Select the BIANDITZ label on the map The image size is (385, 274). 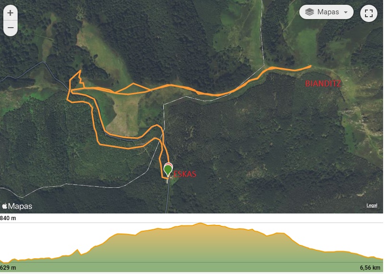click(x=323, y=84)
